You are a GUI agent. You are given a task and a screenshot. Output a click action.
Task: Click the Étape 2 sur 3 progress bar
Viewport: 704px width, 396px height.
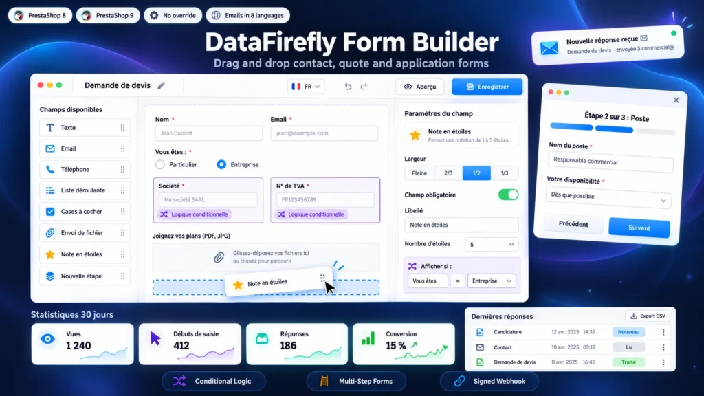point(613,129)
